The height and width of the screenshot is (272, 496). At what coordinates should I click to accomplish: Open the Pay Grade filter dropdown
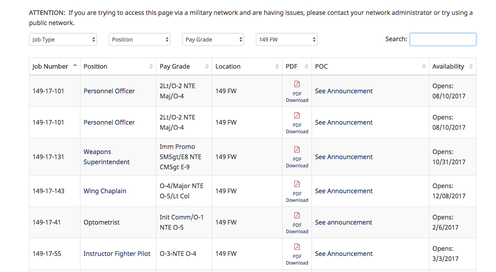pos(213,40)
